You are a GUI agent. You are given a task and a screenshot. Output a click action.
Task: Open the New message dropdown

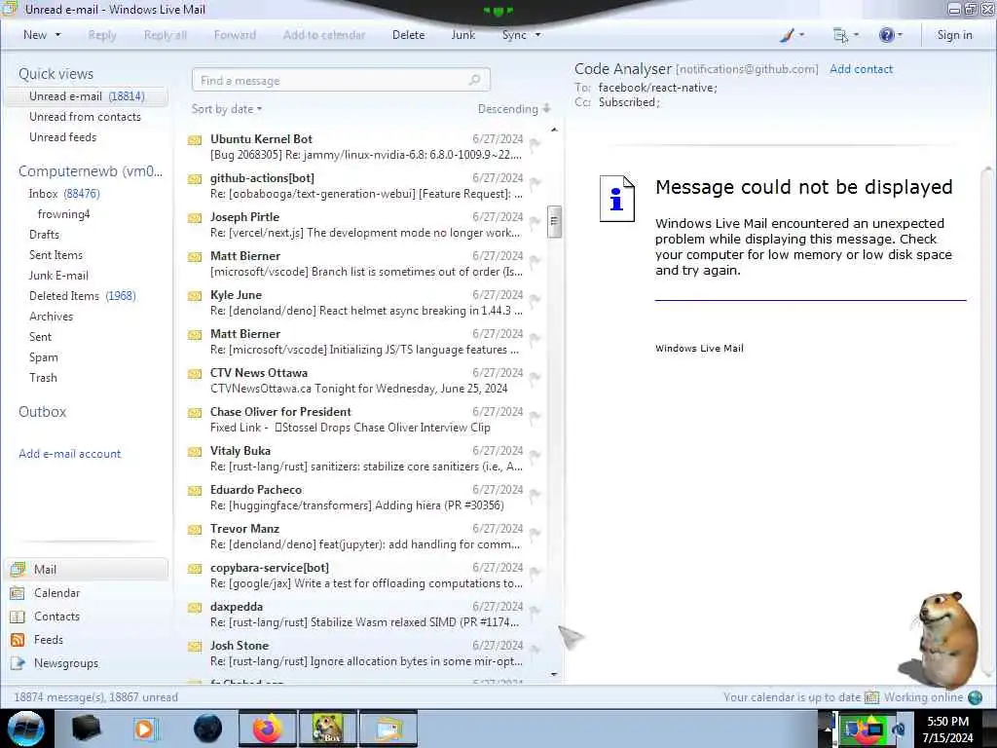[57, 35]
